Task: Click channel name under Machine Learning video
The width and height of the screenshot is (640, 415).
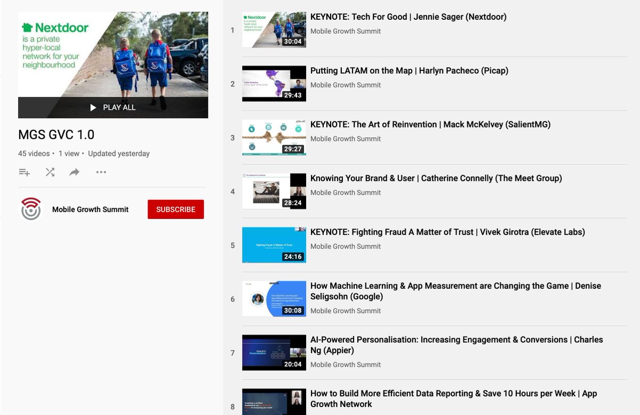Action: (x=346, y=311)
